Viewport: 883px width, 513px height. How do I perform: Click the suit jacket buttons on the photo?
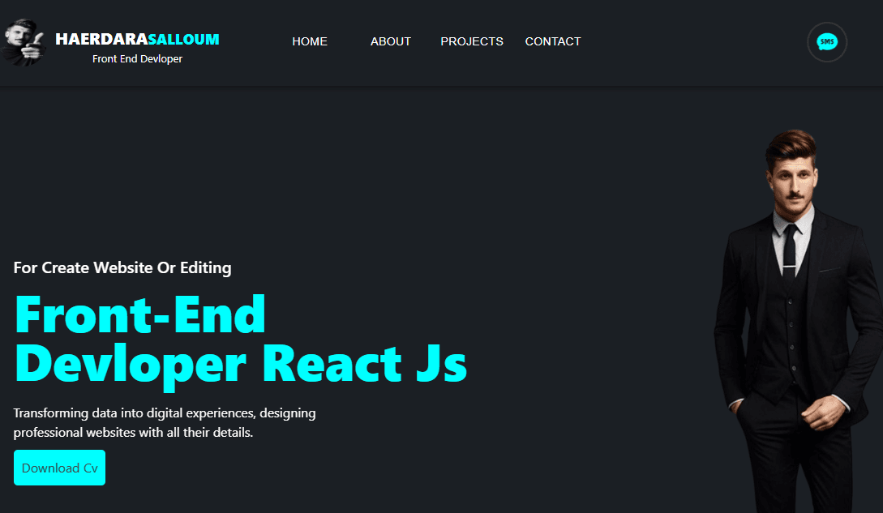click(x=791, y=324)
